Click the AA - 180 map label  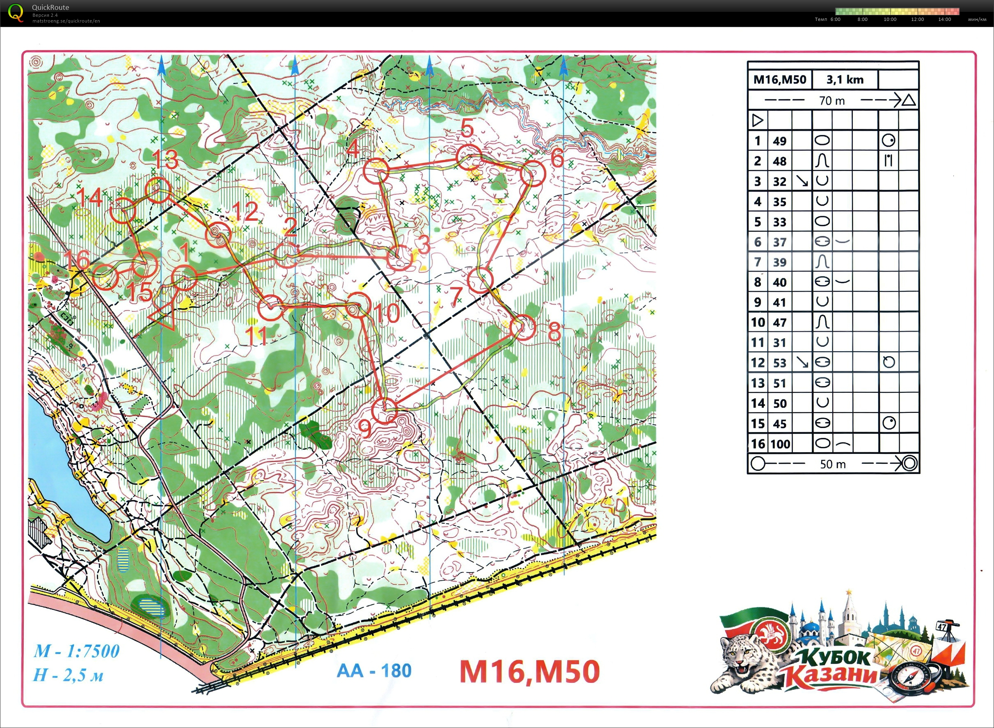pyautogui.click(x=374, y=671)
